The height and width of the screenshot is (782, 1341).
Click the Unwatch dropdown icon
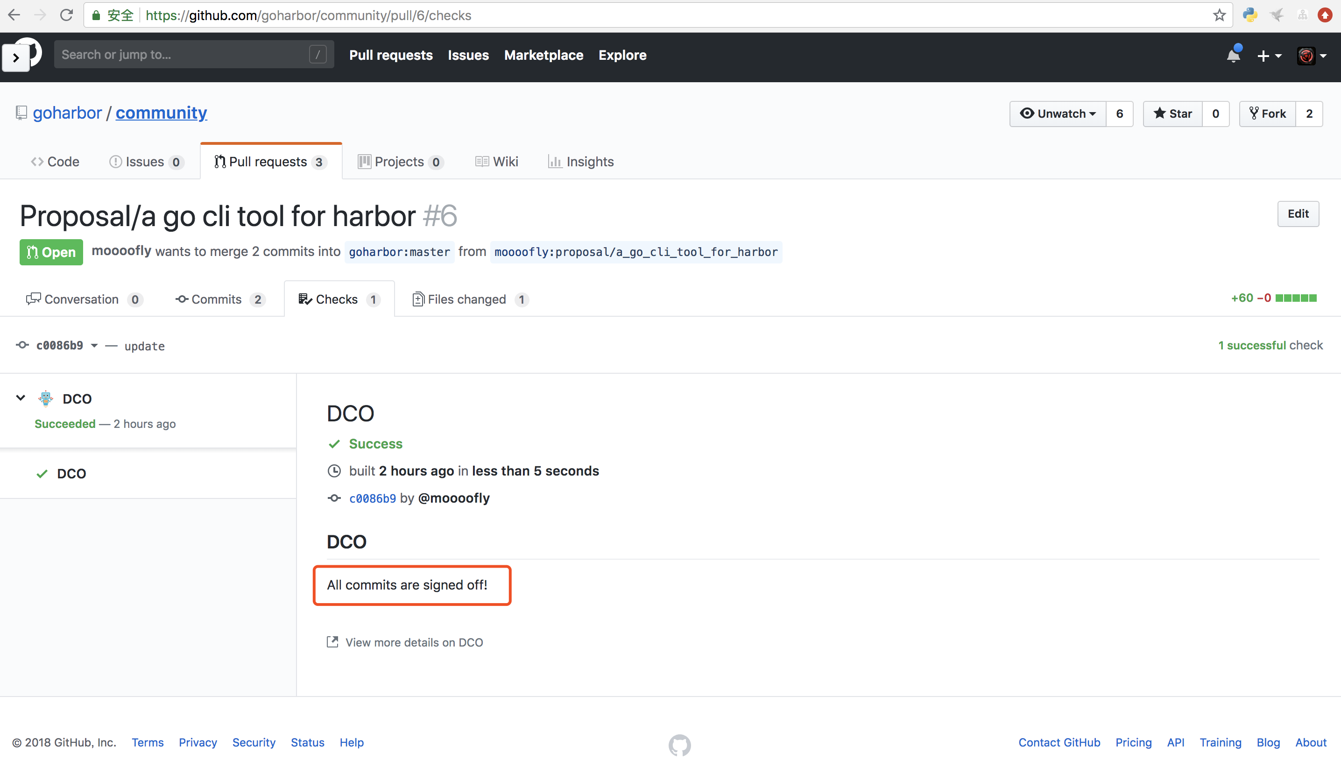(1093, 114)
